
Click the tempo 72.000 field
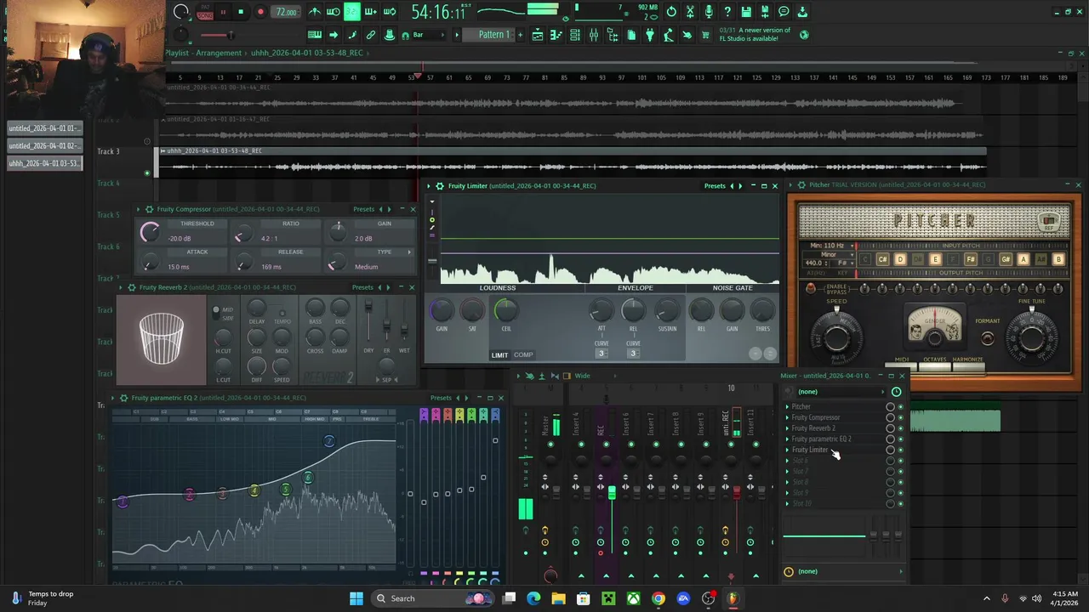pyautogui.click(x=286, y=12)
